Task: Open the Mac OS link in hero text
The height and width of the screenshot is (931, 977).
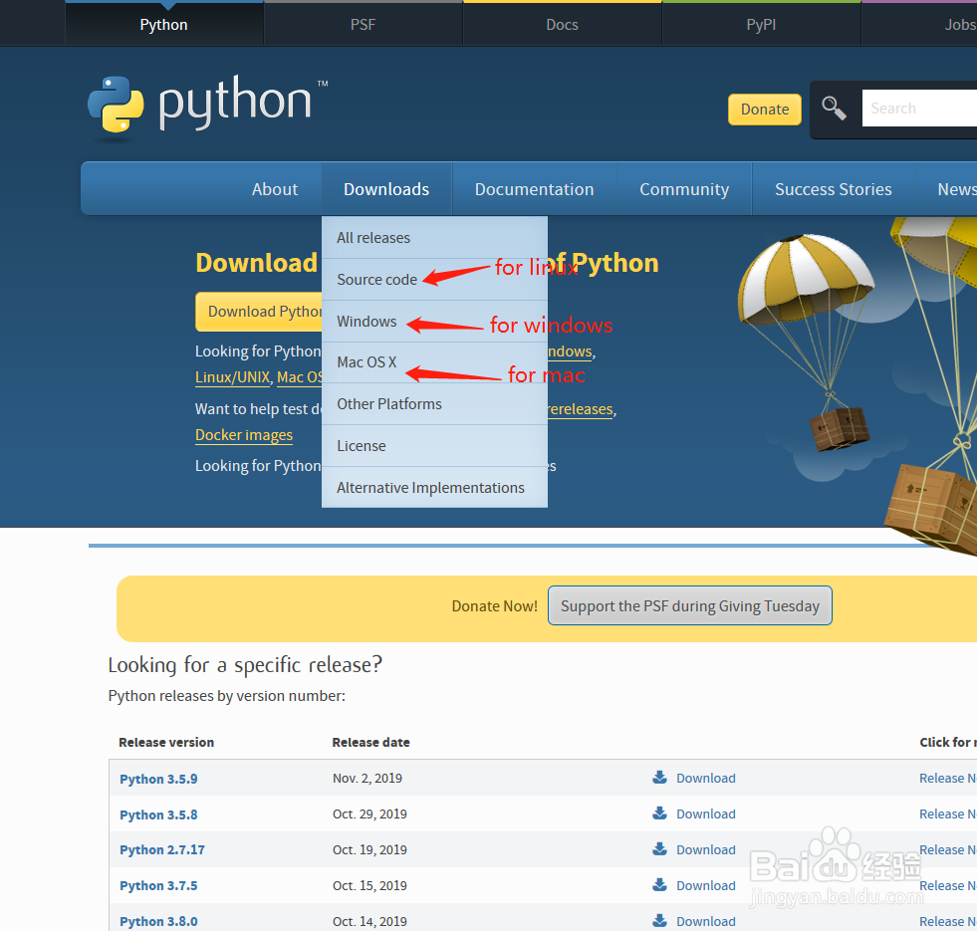Action: click(x=299, y=377)
